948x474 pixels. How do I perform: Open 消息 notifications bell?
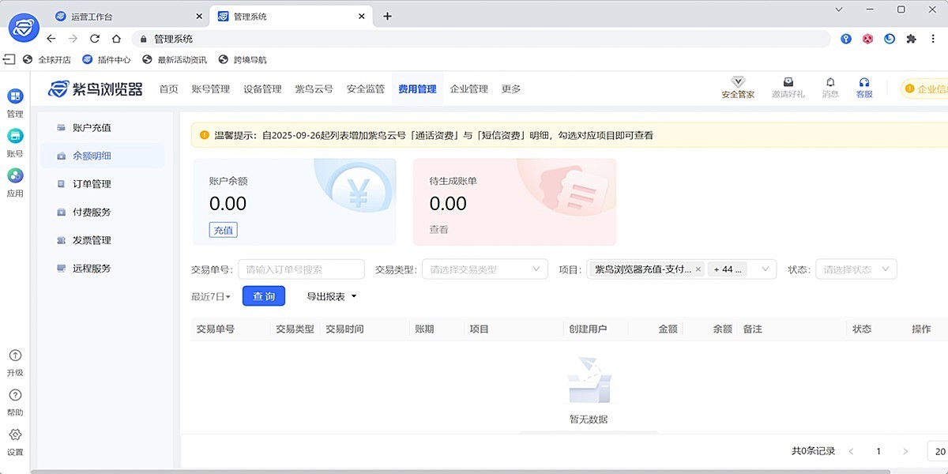(x=830, y=87)
